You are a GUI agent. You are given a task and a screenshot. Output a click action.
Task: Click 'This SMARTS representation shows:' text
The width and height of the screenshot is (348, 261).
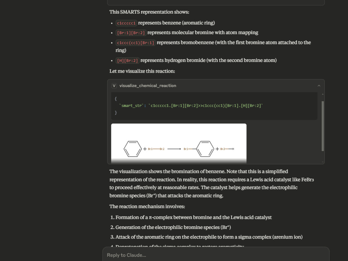149,12
